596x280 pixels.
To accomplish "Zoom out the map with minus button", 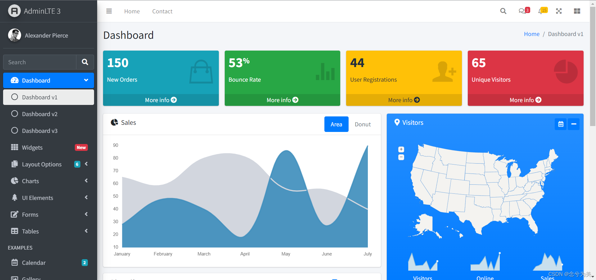I will (x=401, y=157).
